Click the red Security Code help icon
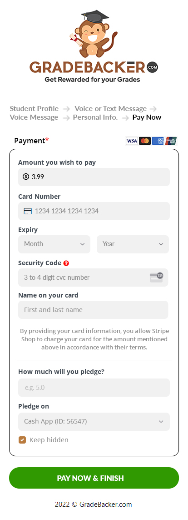The height and width of the screenshot is (520, 188). point(66,263)
